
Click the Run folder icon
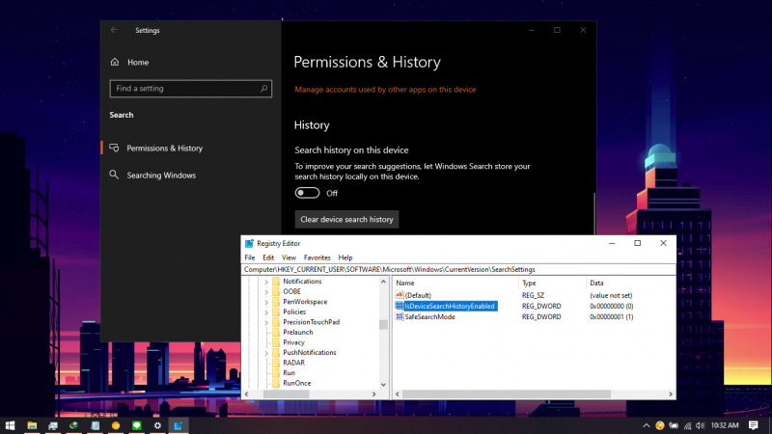(x=276, y=373)
